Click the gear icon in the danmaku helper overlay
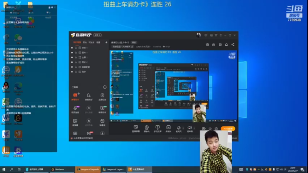Viewport: 308px width, 173px height. pyautogui.click(x=52, y=7)
